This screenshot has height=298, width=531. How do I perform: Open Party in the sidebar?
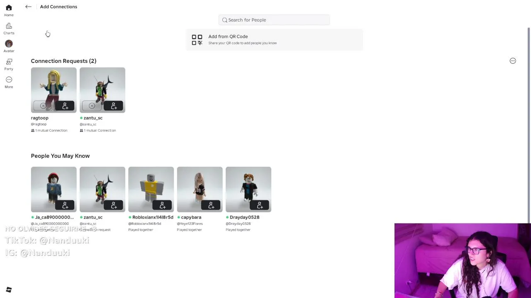pyautogui.click(x=9, y=64)
